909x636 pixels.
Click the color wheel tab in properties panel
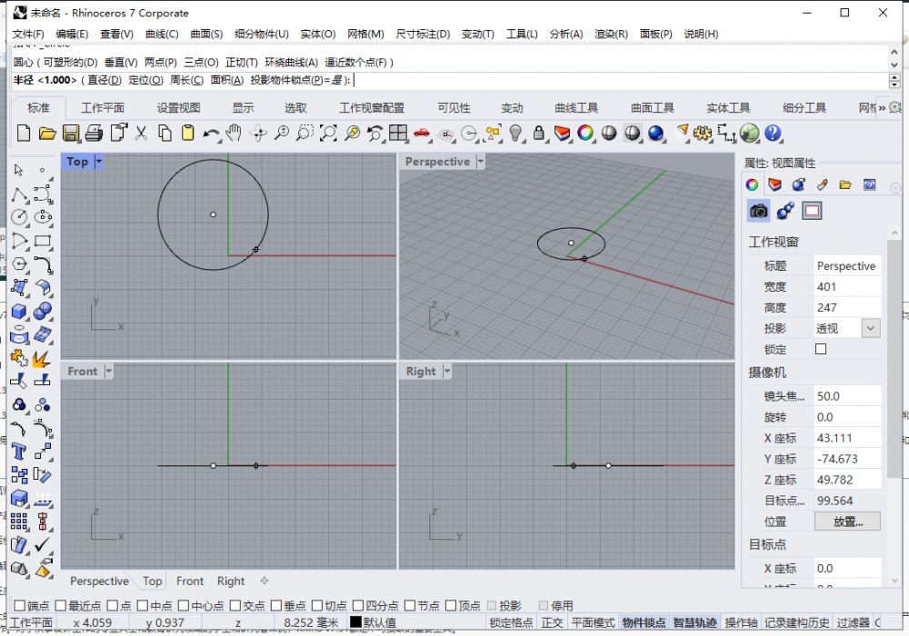752,184
